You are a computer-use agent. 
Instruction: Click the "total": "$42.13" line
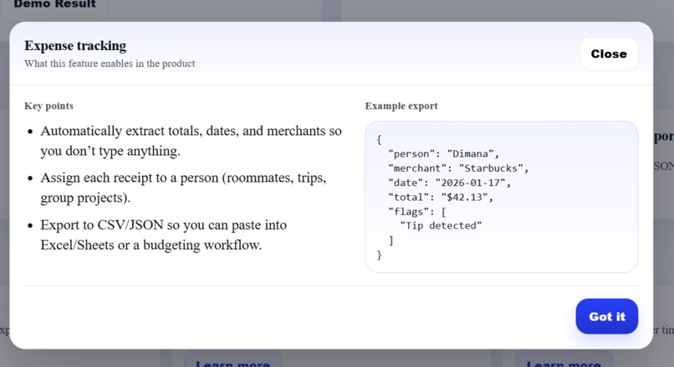tap(440, 197)
